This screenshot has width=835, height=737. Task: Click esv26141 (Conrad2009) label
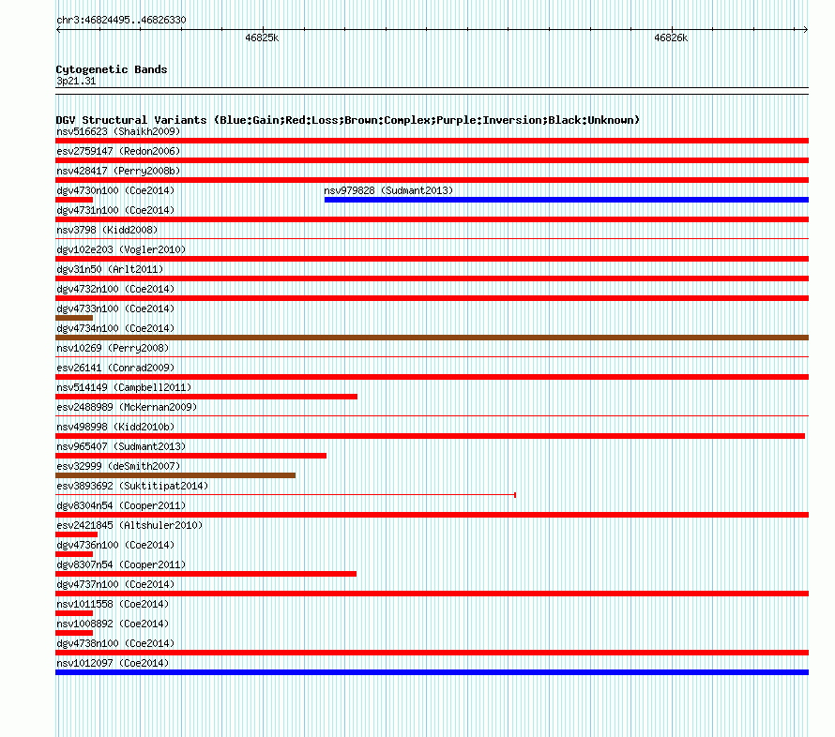(x=115, y=368)
